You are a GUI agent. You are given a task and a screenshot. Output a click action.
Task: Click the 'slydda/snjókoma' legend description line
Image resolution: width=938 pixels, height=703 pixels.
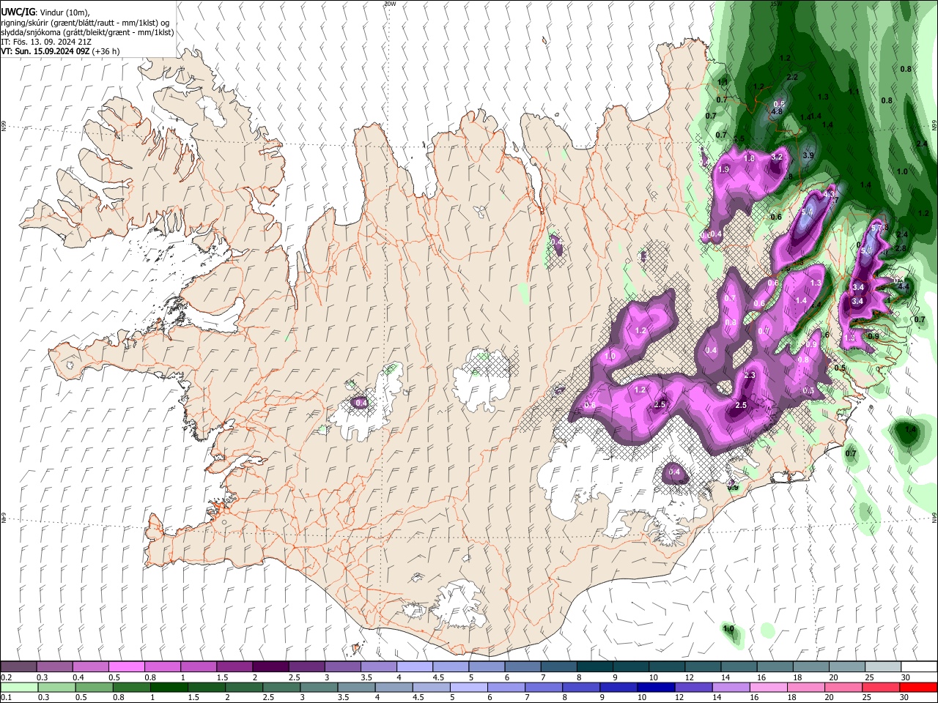click(x=87, y=32)
